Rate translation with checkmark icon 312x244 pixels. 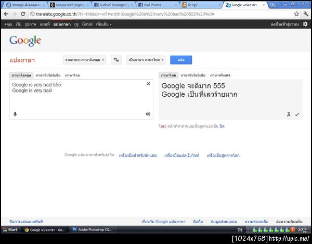point(297,114)
